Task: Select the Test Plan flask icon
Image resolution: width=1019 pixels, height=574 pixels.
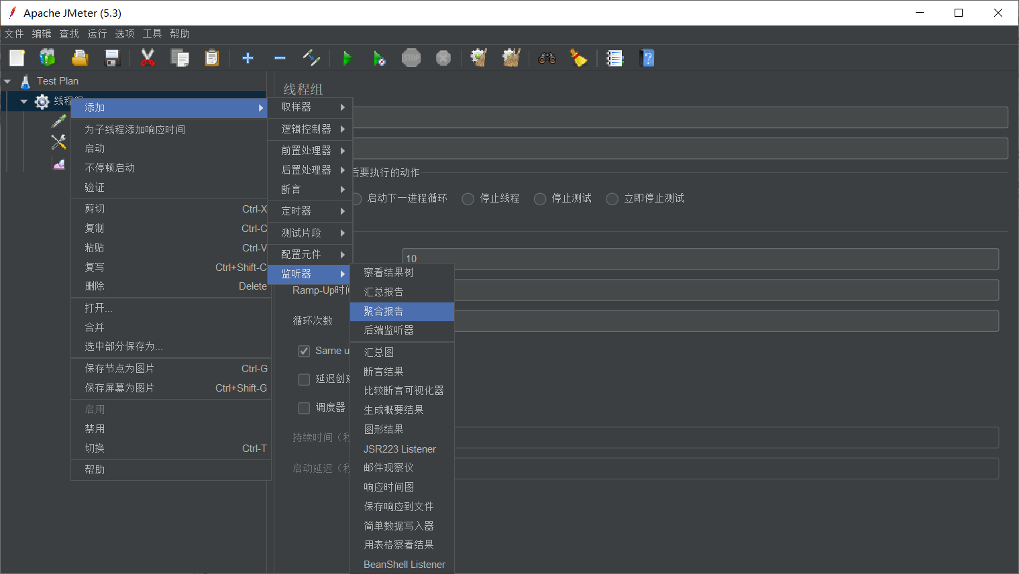Action: point(25,82)
